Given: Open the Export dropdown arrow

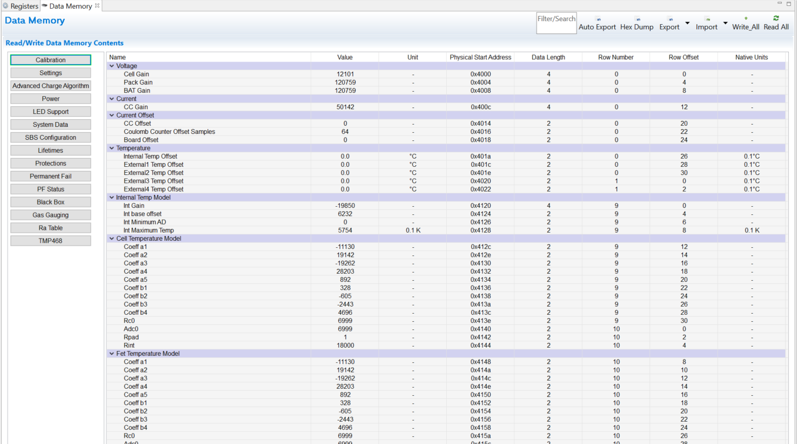Looking at the screenshot, I should click(x=687, y=23).
